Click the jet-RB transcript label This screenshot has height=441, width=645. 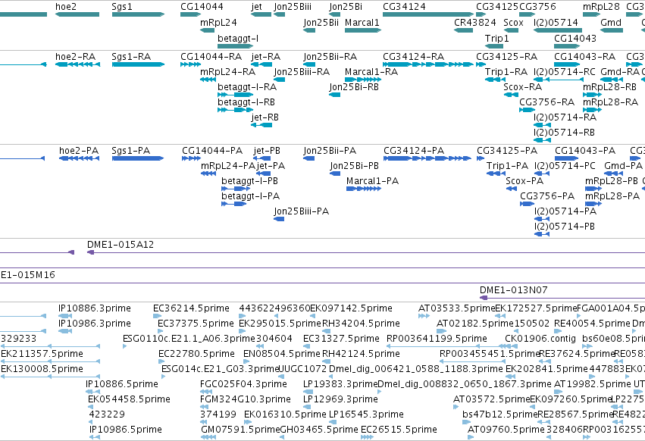[x=265, y=117]
